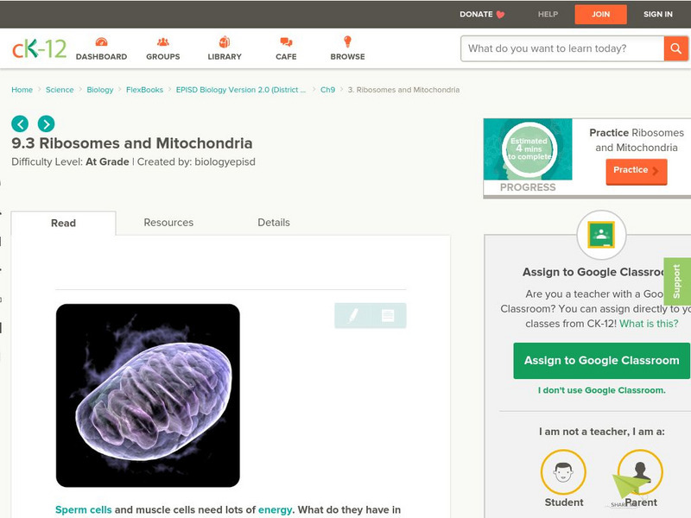Select the Student role icon
Image resolution: width=691 pixels, height=518 pixels.
pyautogui.click(x=563, y=473)
